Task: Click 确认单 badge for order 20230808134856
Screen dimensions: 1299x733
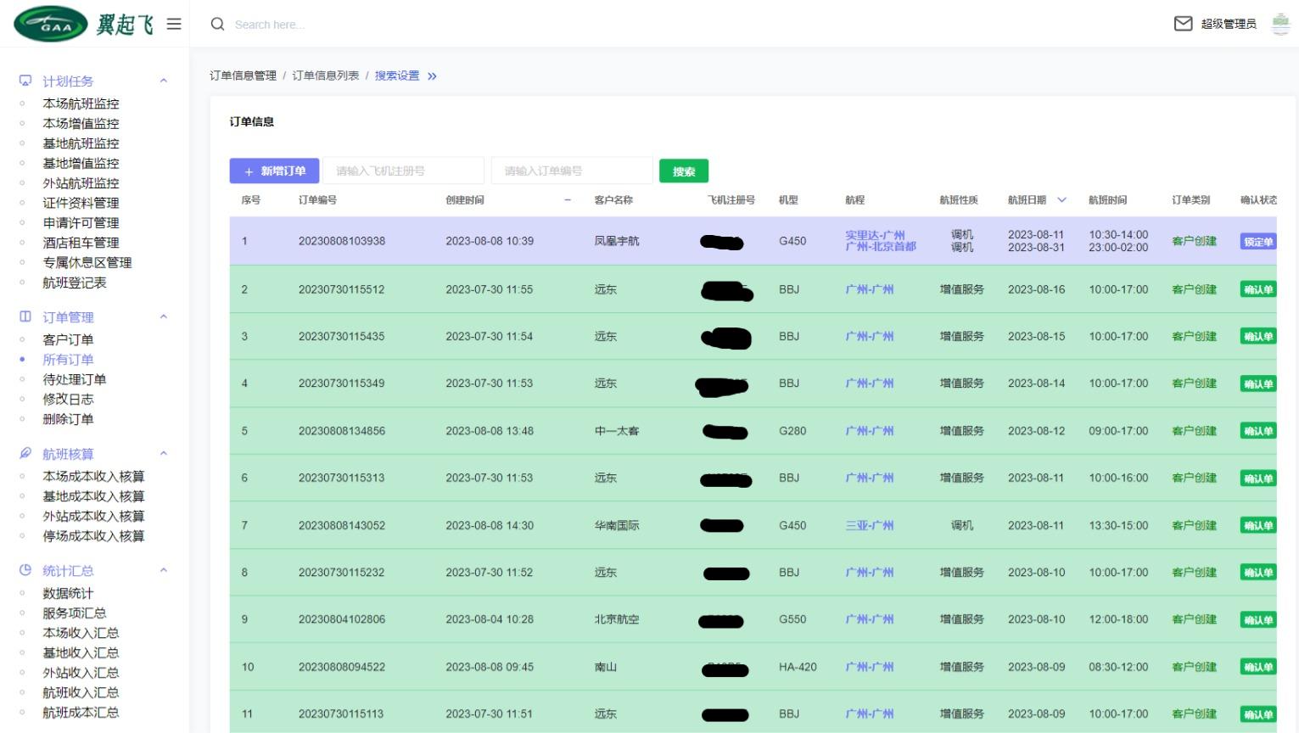Action: click(x=1258, y=431)
